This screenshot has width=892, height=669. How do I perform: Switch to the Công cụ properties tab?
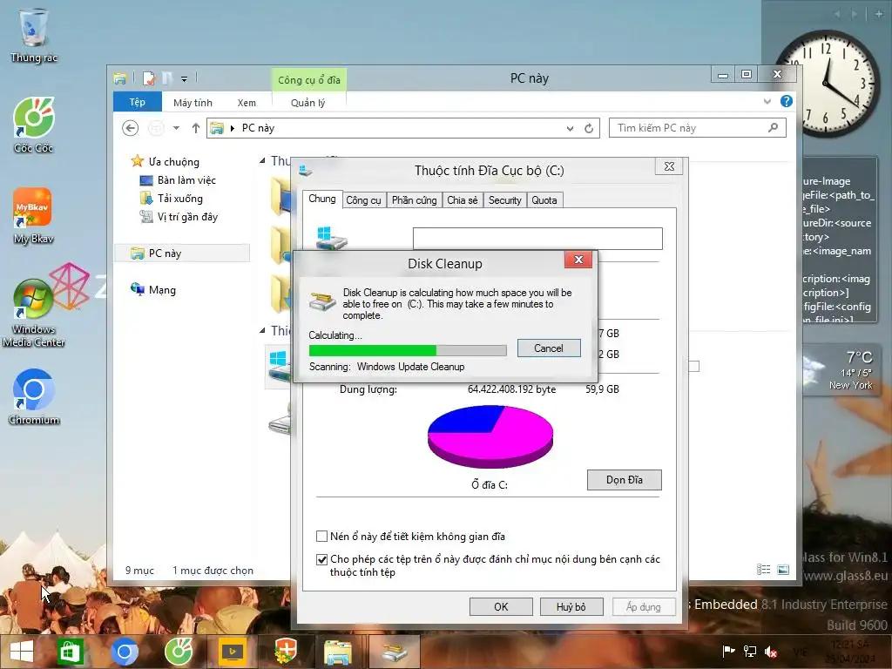click(x=363, y=200)
